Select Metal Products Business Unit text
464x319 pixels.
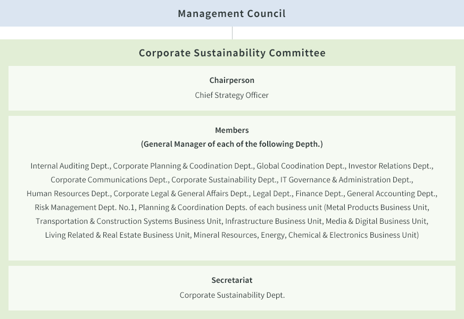click(x=377, y=207)
